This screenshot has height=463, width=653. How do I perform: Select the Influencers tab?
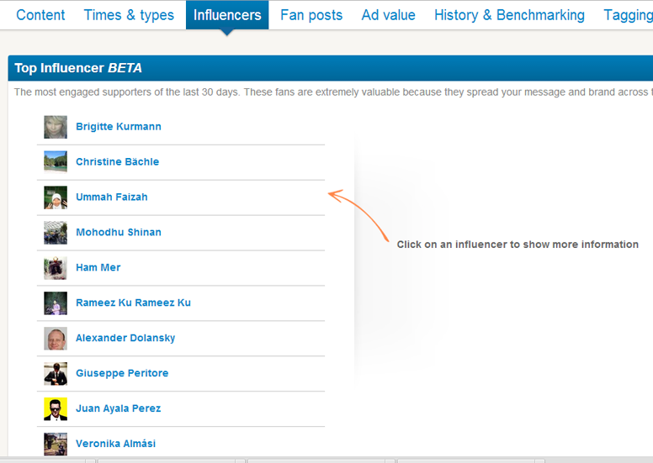(227, 15)
